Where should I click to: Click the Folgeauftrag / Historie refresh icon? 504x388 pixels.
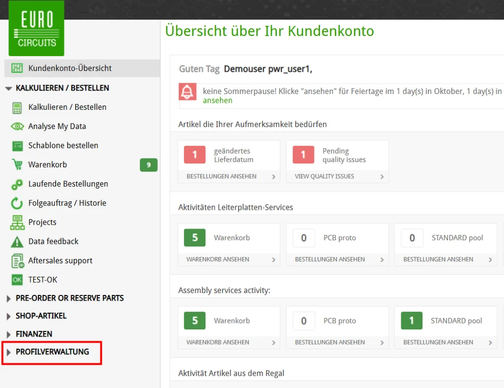point(16,203)
